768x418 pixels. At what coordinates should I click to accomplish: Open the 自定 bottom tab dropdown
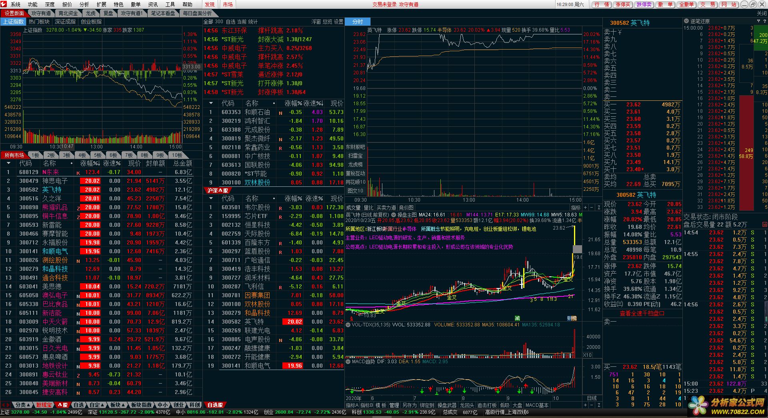coord(97,405)
